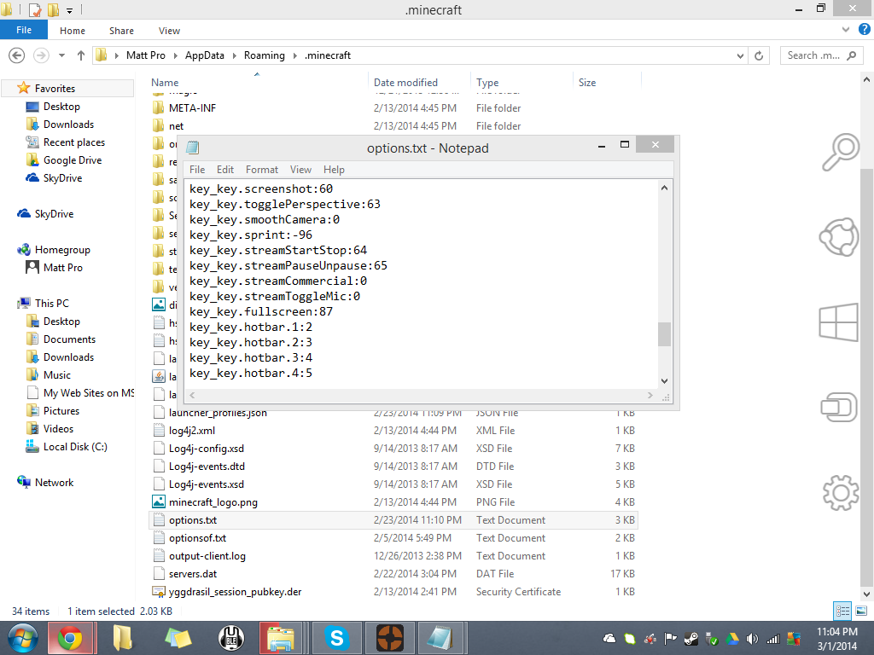Click the Steam tray icon
The width and height of the screenshot is (874, 655).
click(x=691, y=639)
